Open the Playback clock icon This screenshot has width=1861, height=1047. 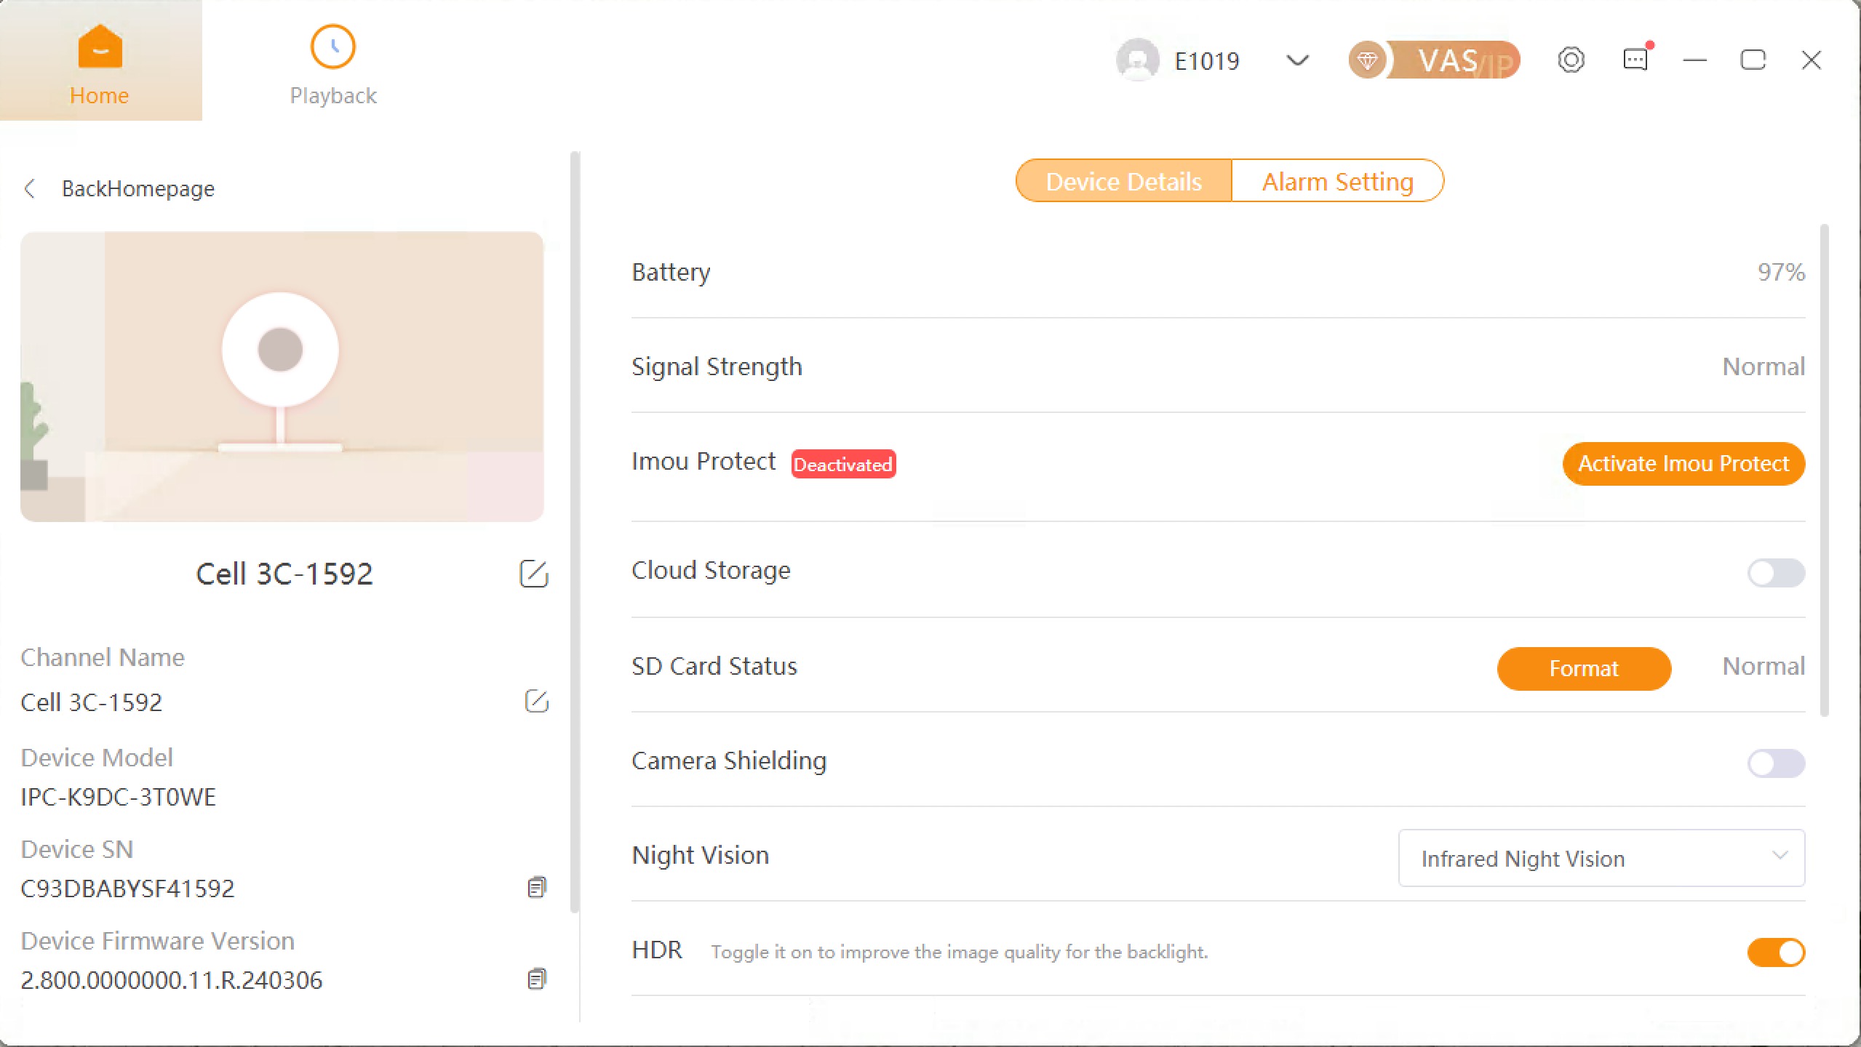(332, 48)
